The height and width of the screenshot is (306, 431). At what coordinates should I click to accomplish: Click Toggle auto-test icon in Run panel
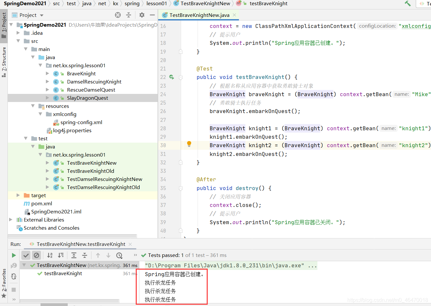[x=14, y=276]
